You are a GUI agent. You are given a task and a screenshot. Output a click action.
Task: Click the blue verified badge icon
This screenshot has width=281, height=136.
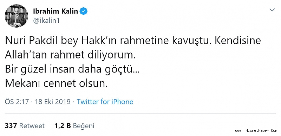tap(84, 11)
